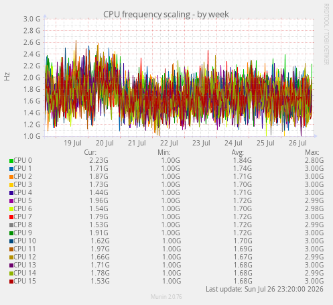
Task: Click the '1.0 G' y-axis label
Action: pos(32,136)
